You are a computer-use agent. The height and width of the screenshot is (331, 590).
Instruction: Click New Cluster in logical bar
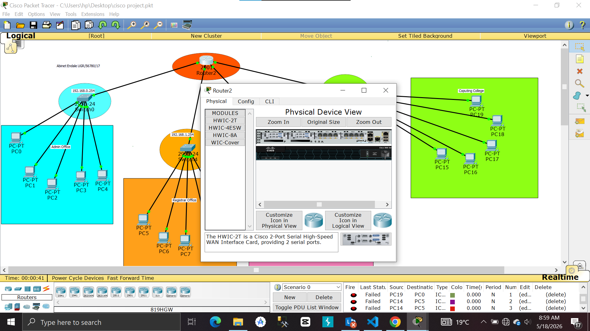(x=206, y=36)
